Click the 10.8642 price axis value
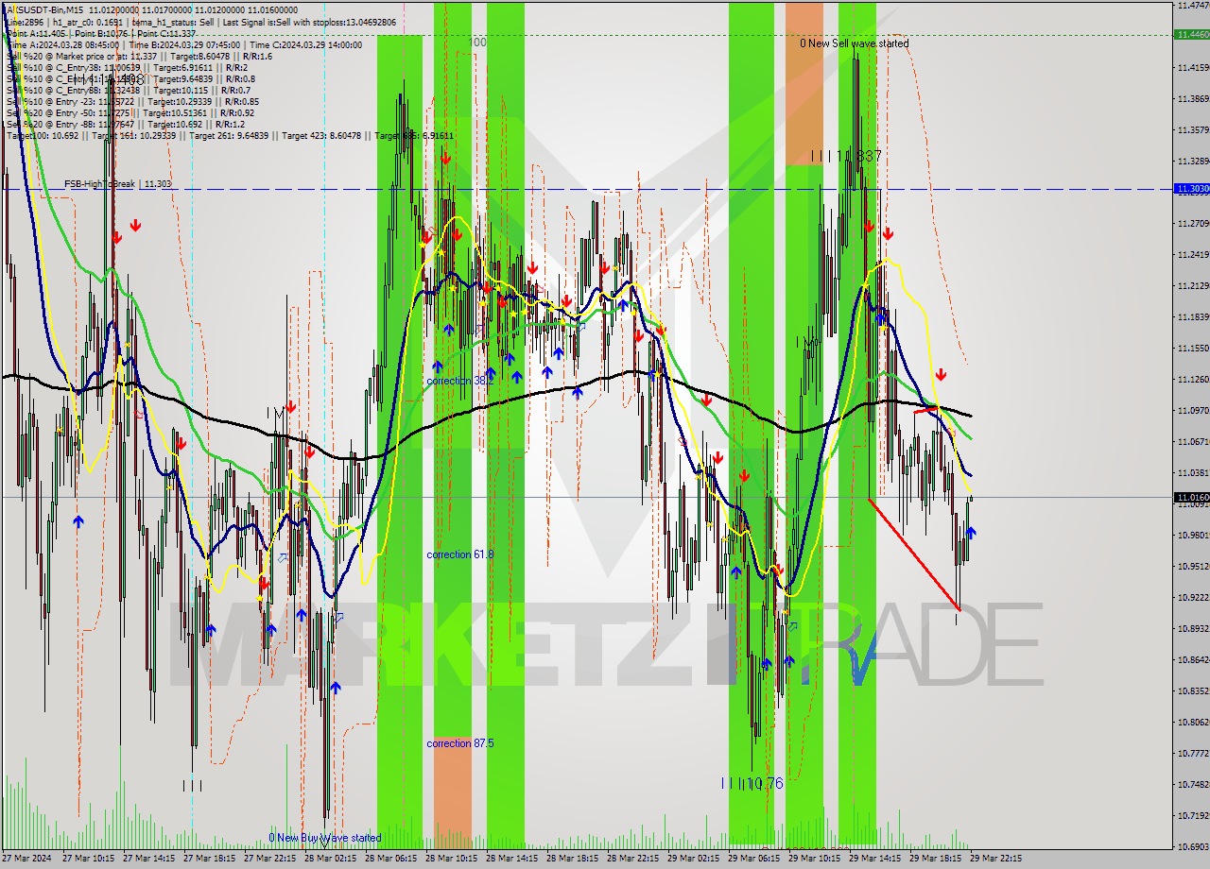Image resolution: width=1210 pixels, height=869 pixels. (x=1194, y=659)
